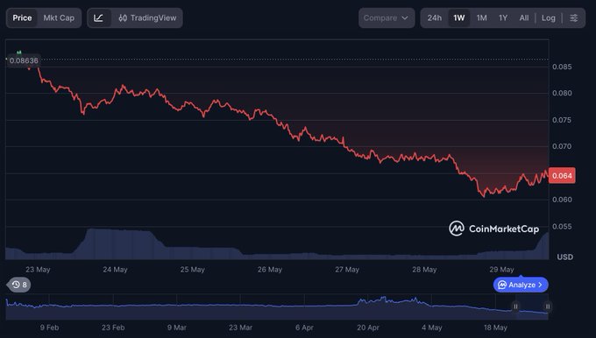Select the 1W time range
Viewport: 596px width, 338px height.
pos(458,18)
